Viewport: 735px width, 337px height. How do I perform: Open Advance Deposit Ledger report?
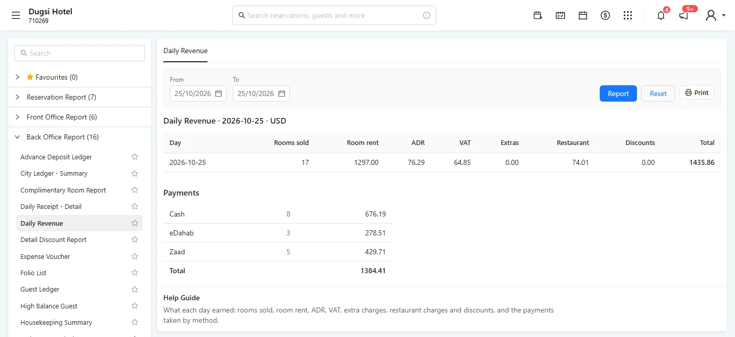click(56, 157)
